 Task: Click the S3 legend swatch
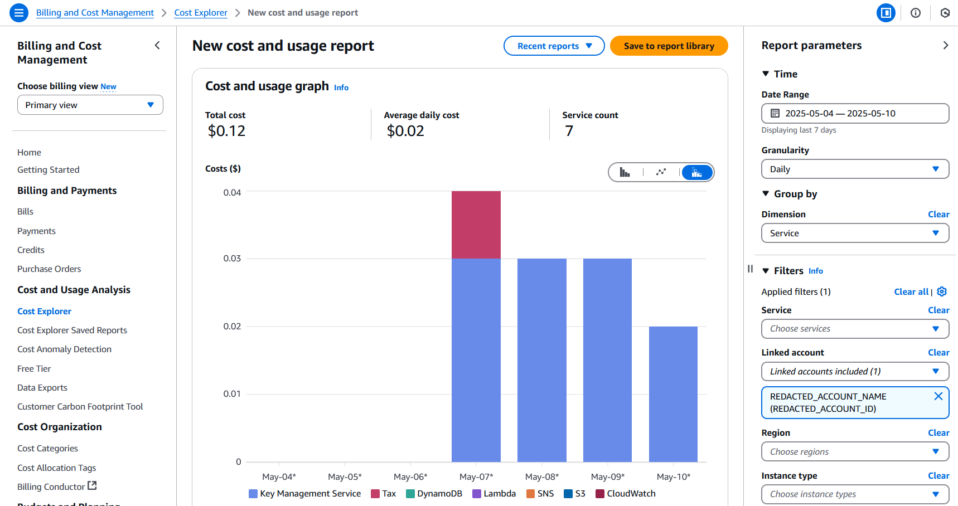coord(568,494)
